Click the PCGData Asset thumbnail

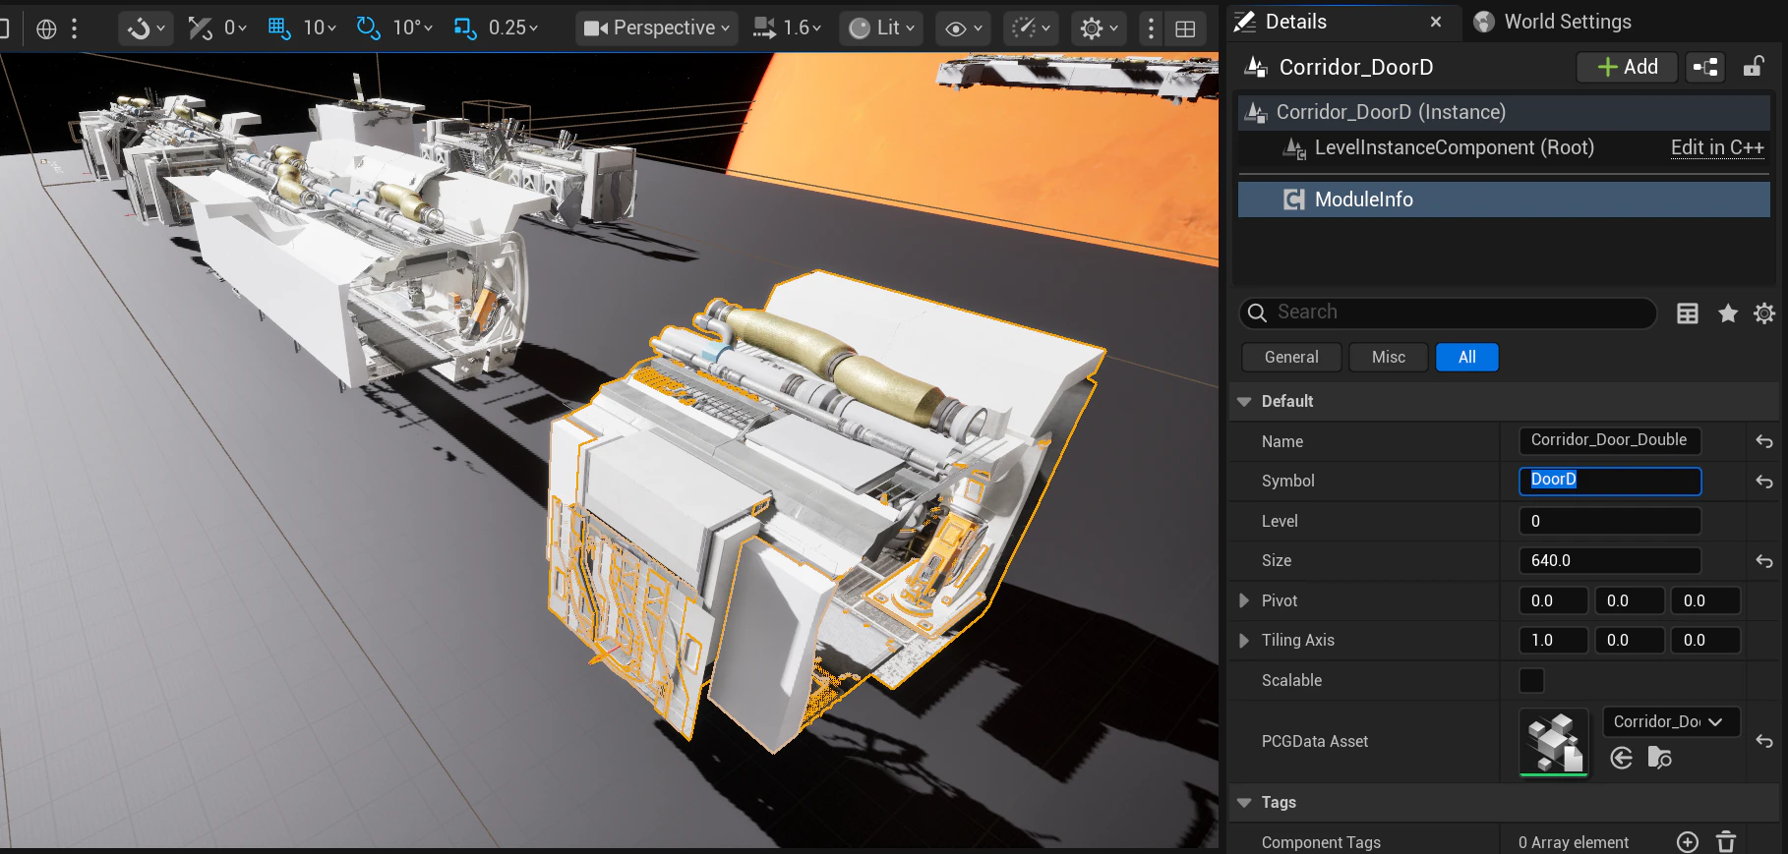coord(1554,742)
